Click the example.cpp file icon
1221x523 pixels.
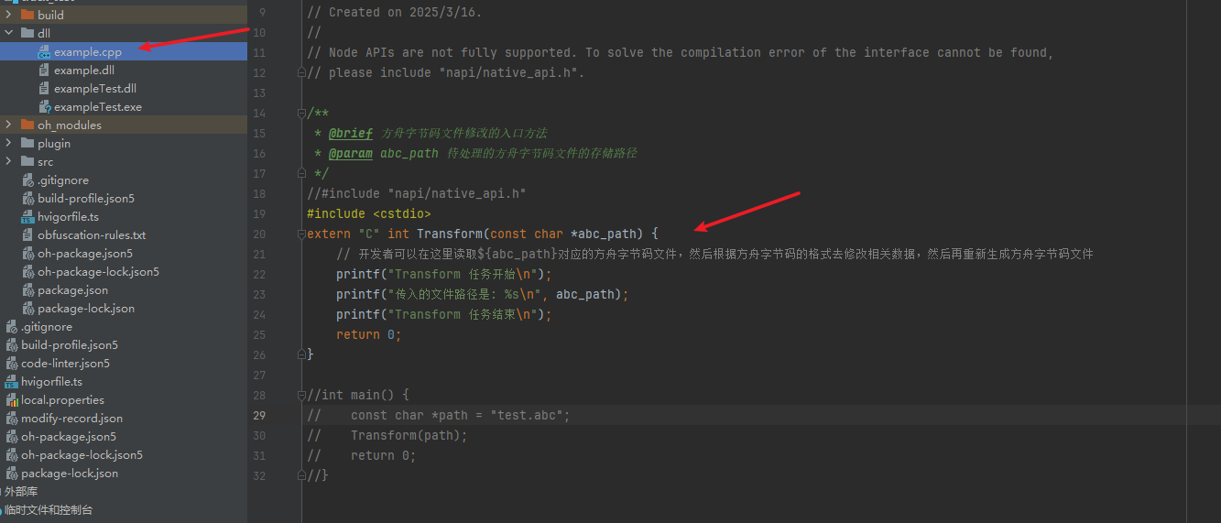click(x=44, y=52)
